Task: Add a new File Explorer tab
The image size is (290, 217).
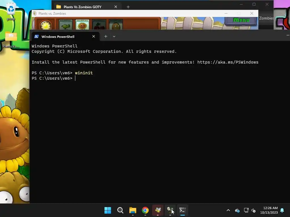Action: (128, 7)
